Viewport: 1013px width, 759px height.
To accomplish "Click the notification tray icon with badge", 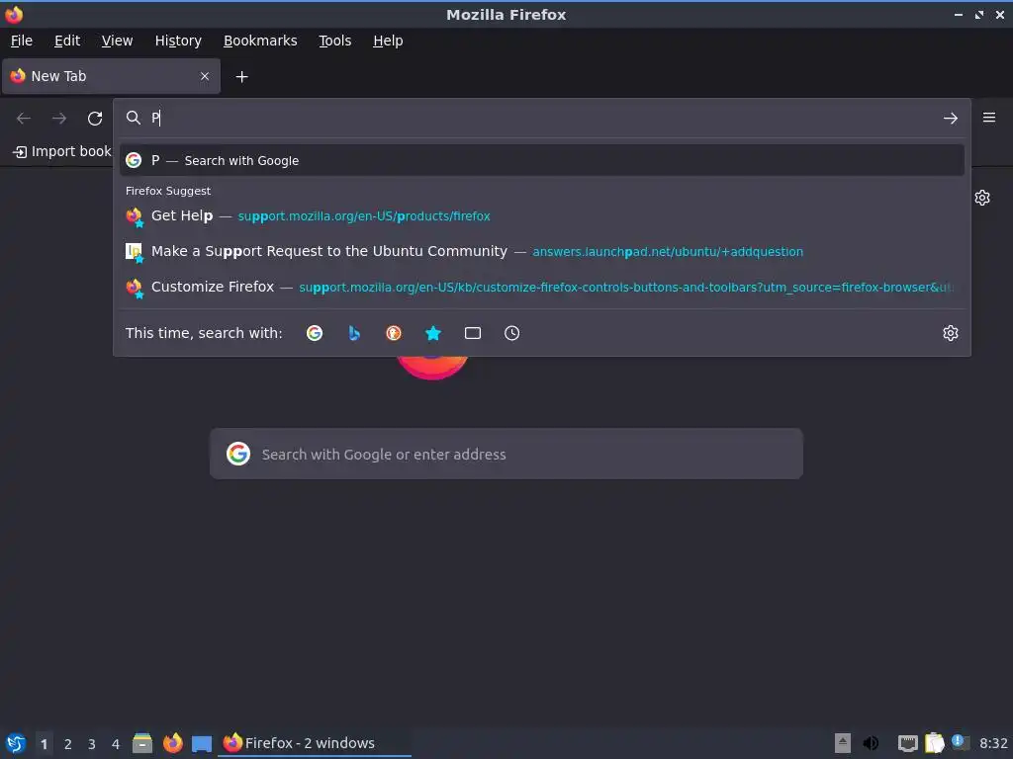I will click(960, 743).
